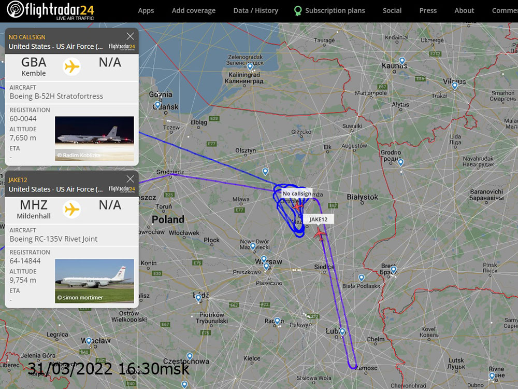Open the RC-135V Rivet Joint photo thumbnail

(94, 281)
